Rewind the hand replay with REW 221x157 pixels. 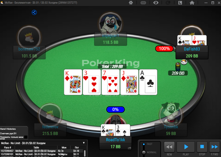point(169,147)
